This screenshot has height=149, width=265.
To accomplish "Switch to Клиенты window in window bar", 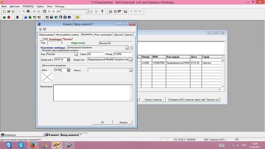I will point(22,135).
